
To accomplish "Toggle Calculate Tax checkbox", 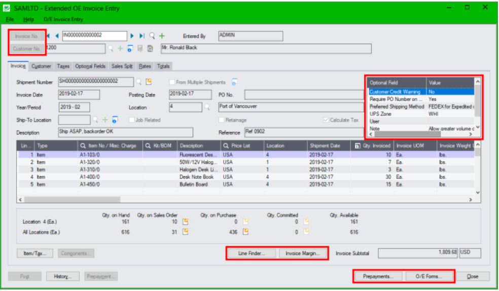I will coord(326,120).
